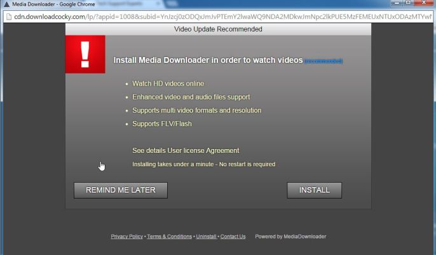Click 'Supports multi video formats and resolution' text
The image size is (436, 255).
click(x=197, y=110)
